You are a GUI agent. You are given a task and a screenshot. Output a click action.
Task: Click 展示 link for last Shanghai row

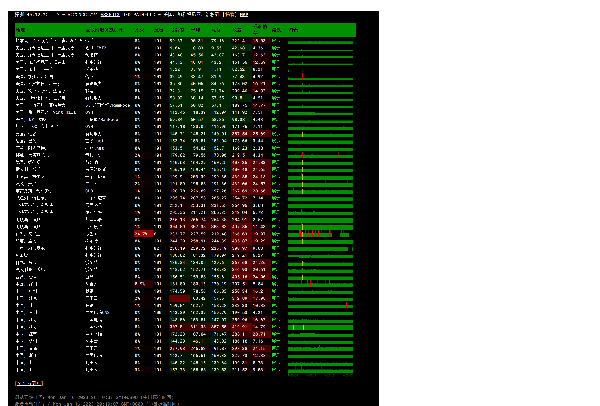point(276,370)
